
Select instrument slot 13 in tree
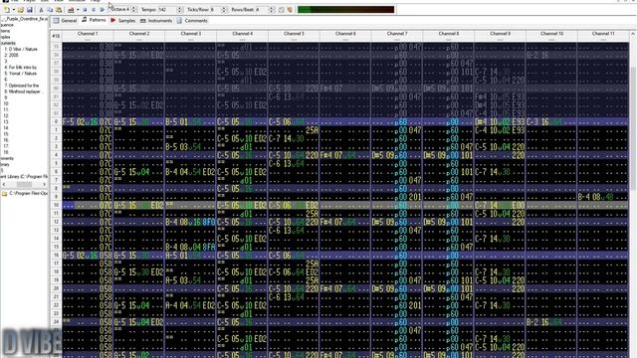(6, 121)
